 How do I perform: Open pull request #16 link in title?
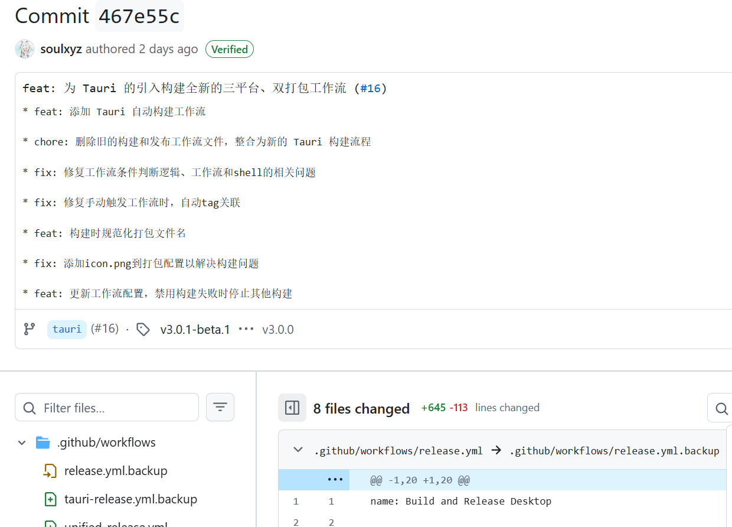pyautogui.click(x=370, y=89)
